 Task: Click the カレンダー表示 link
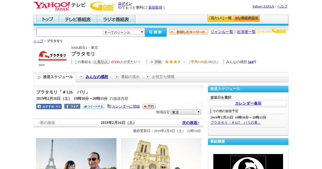[248, 104]
